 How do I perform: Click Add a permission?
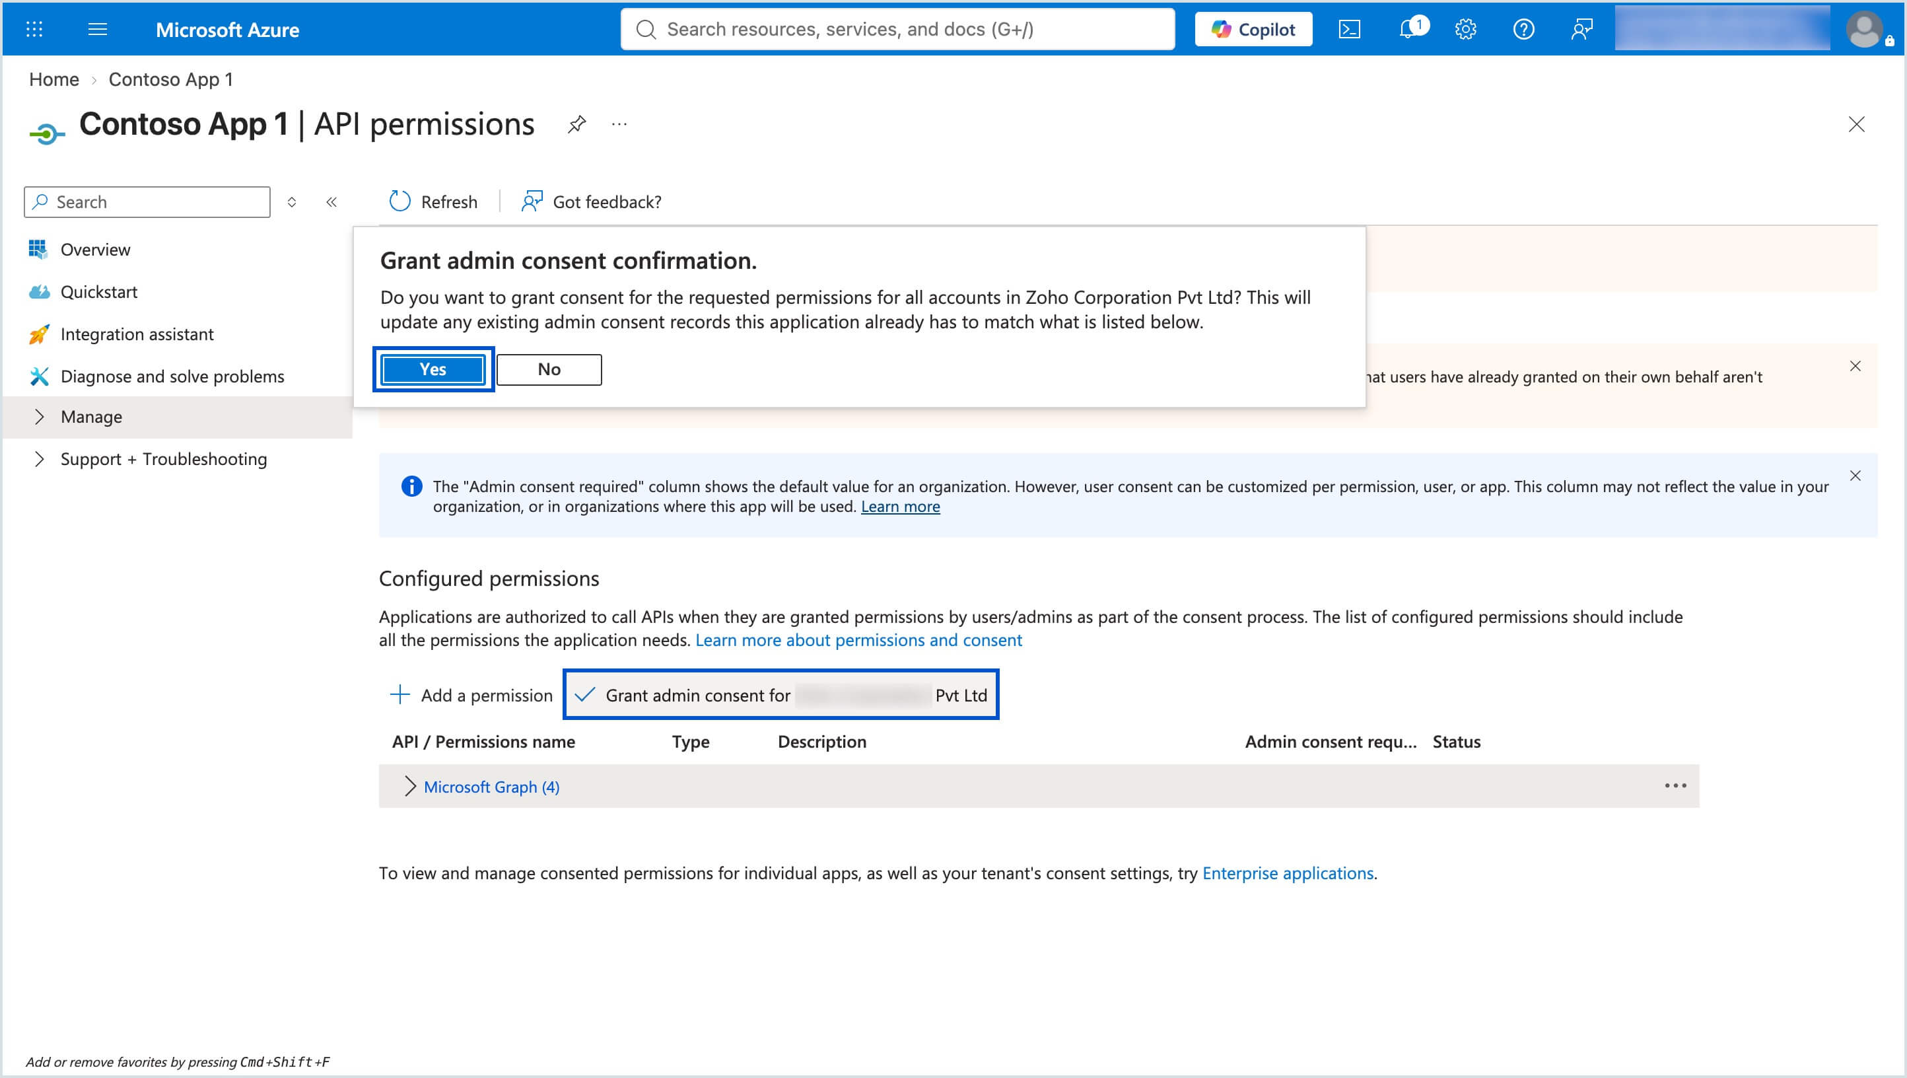point(471,696)
